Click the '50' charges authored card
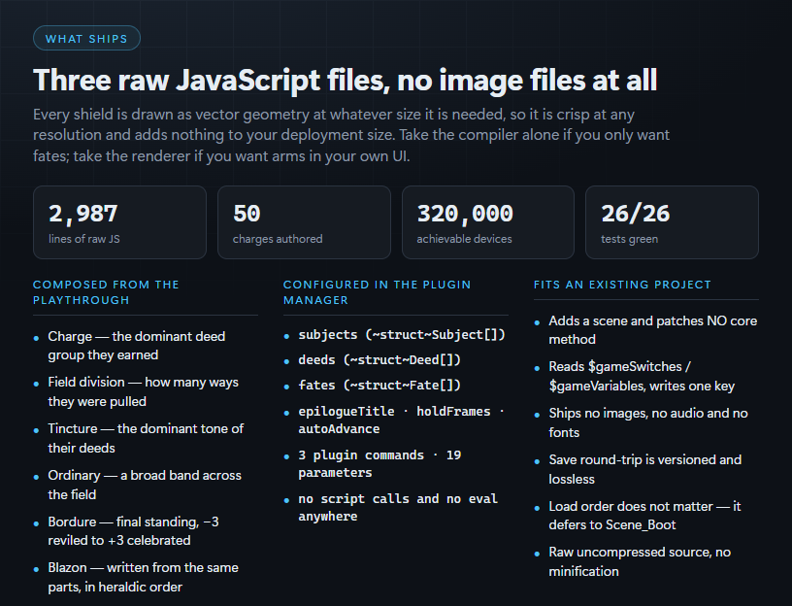Screen dimensions: 792x606 (304, 222)
